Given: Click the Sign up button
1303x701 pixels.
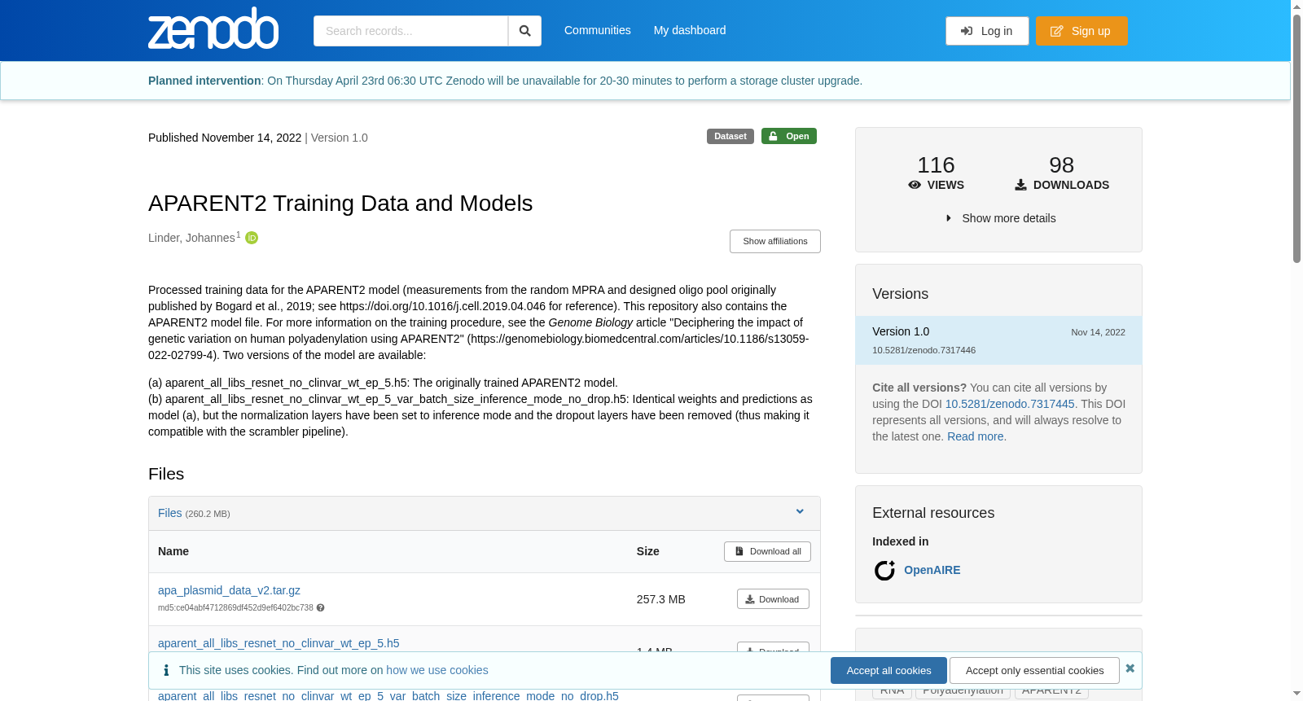Looking at the screenshot, I should (1081, 31).
